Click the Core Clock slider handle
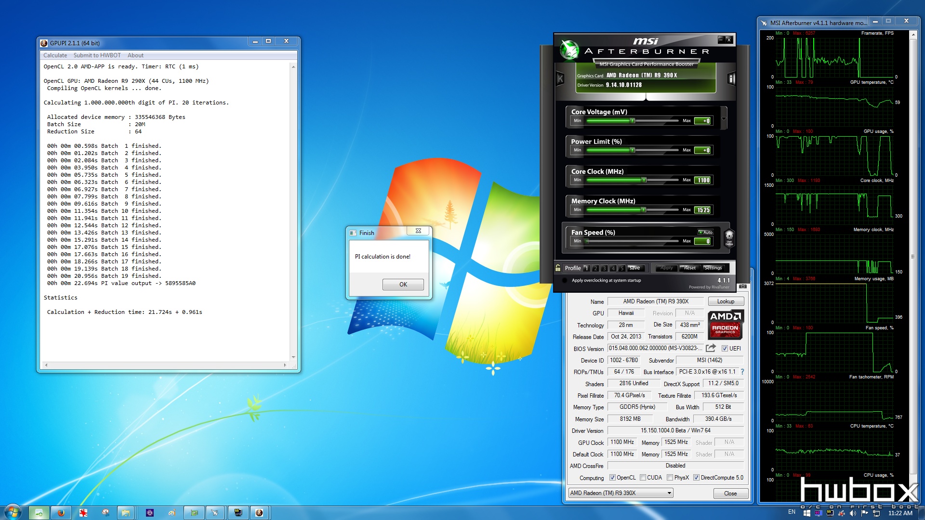 pyautogui.click(x=644, y=180)
